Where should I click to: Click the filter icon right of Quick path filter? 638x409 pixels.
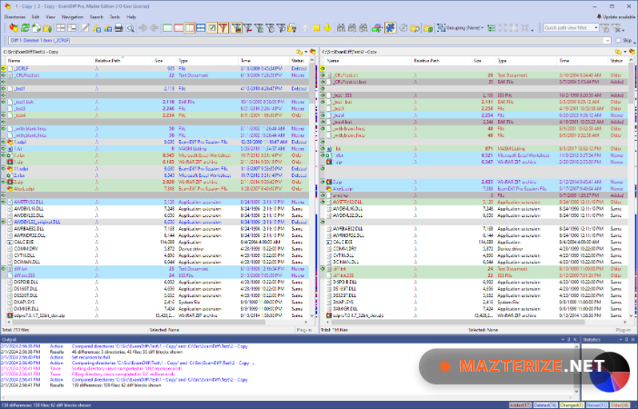point(605,27)
